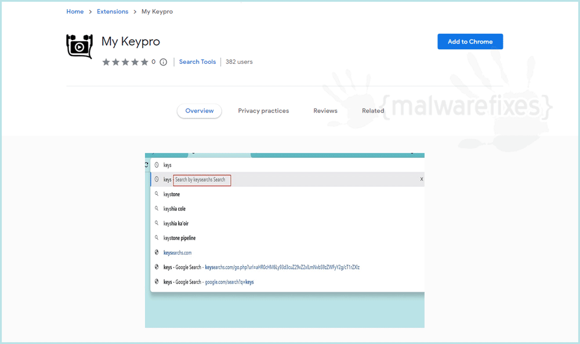Open the Search Tools category link
This screenshot has width=580, height=344.
198,61
